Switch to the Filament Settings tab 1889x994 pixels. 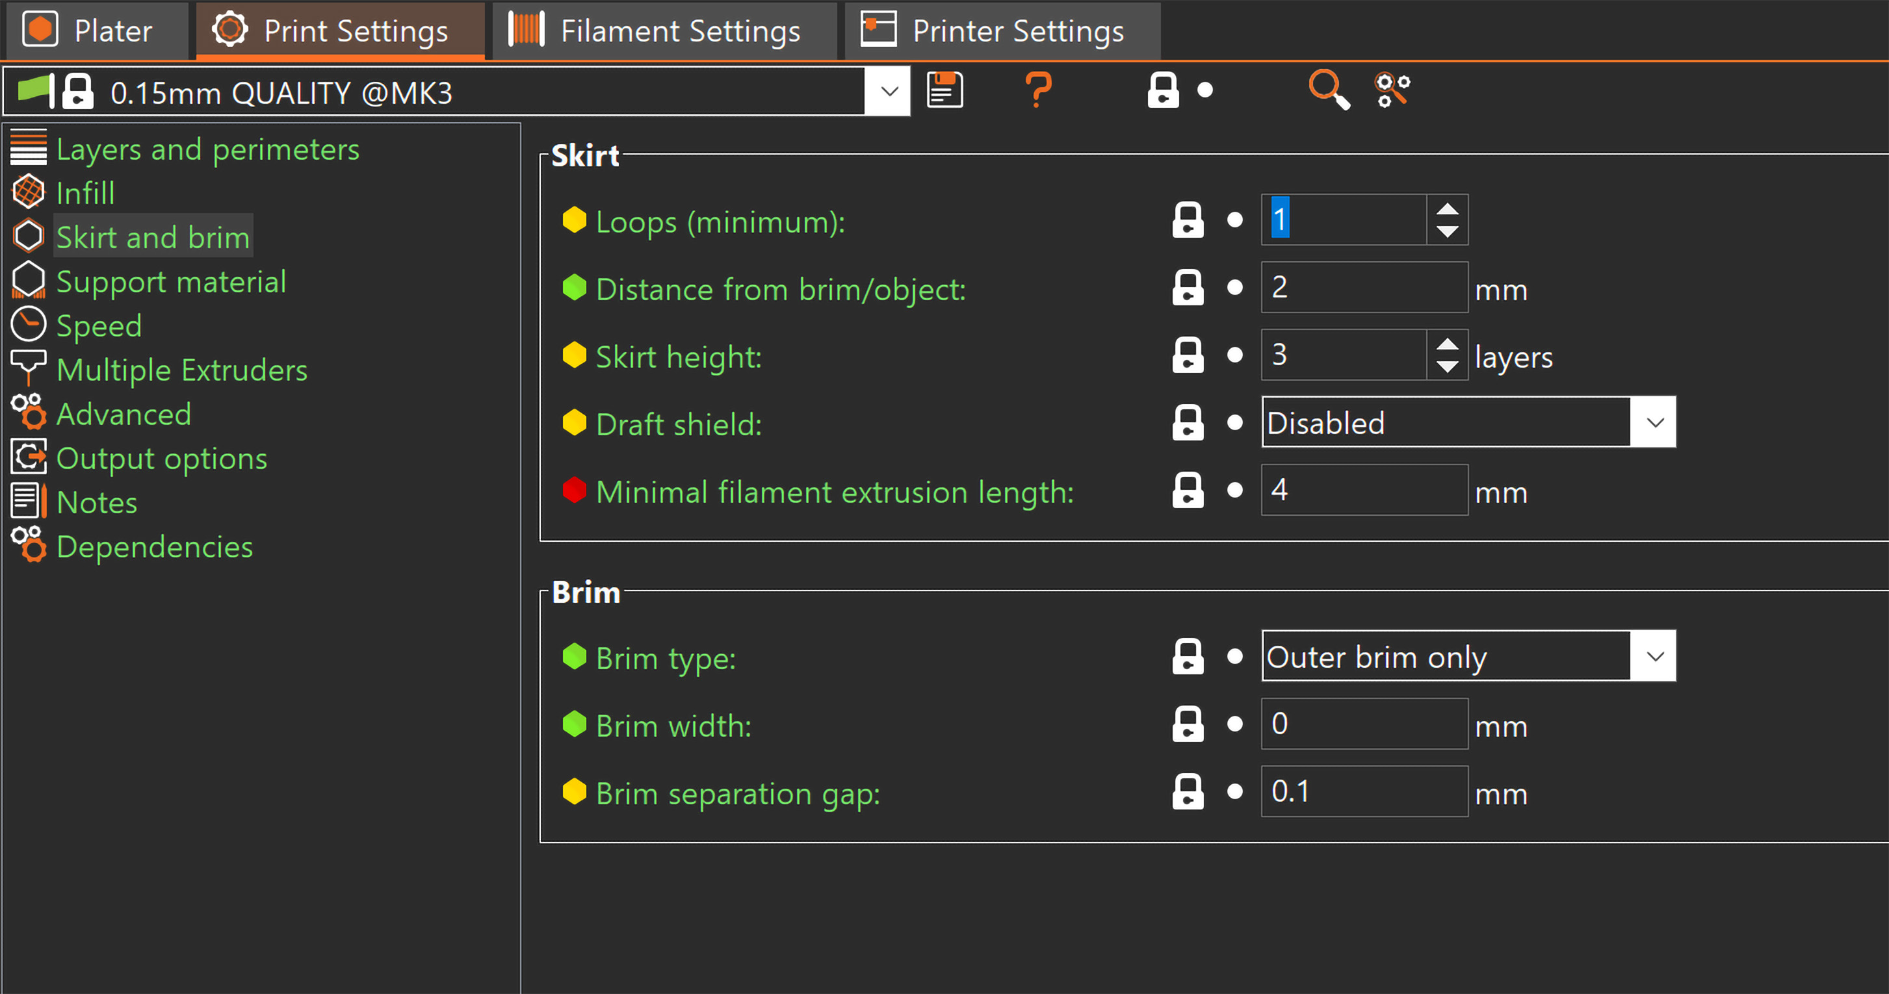pyautogui.click(x=655, y=27)
